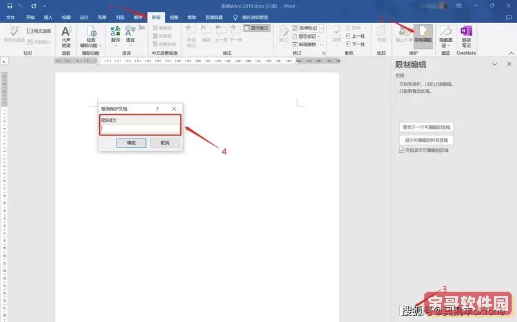
Task: Toggle 显示批注 (Show Comments) button
Action: 257,28
